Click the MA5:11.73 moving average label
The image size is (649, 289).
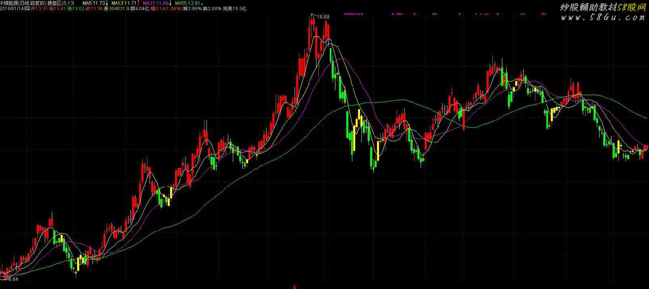click(x=94, y=3)
